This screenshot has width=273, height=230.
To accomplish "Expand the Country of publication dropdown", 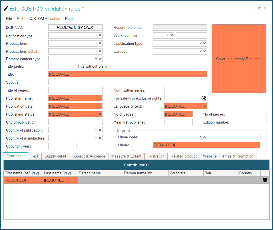I will [96, 130].
